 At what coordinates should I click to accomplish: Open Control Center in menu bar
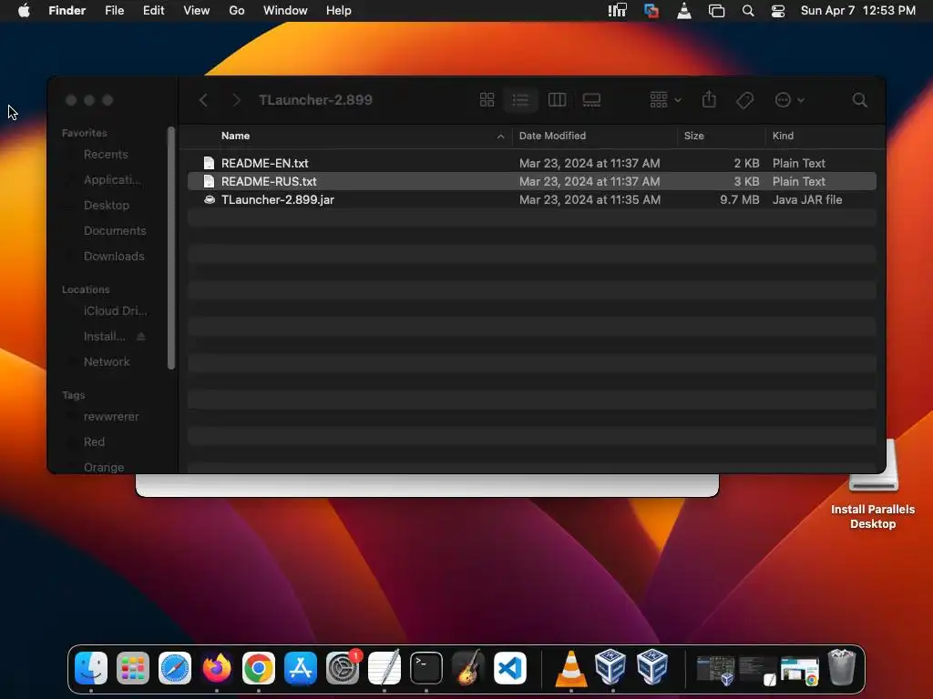(778, 11)
